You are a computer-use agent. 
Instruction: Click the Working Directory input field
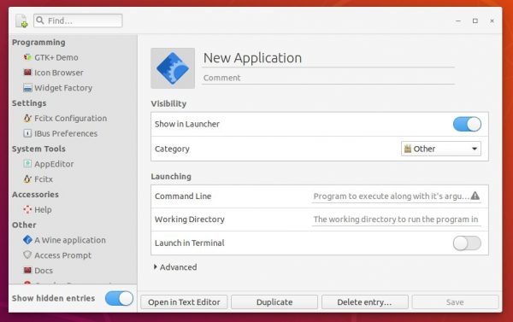[396, 220]
